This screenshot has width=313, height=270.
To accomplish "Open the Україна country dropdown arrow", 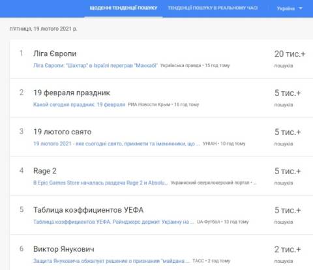I will click(x=301, y=8).
